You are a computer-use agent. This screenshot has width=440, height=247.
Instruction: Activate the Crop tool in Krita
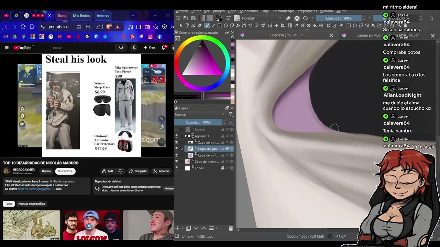[x=283, y=25]
